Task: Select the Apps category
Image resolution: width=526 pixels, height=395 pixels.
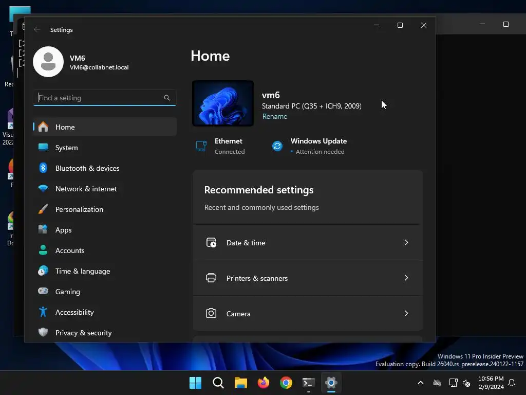Action: coord(105,230)
